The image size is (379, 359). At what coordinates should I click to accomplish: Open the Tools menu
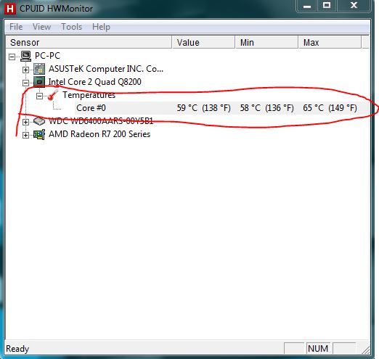72,27
